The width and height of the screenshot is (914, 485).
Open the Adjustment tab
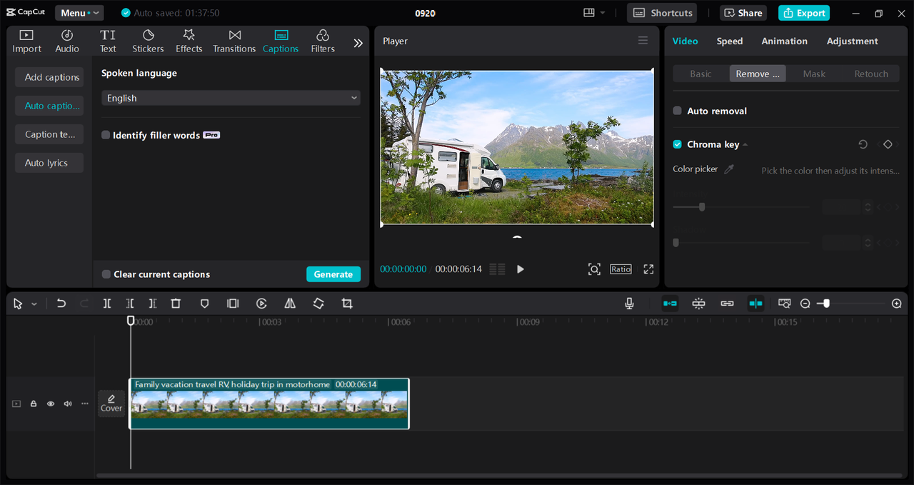[852, 41]
